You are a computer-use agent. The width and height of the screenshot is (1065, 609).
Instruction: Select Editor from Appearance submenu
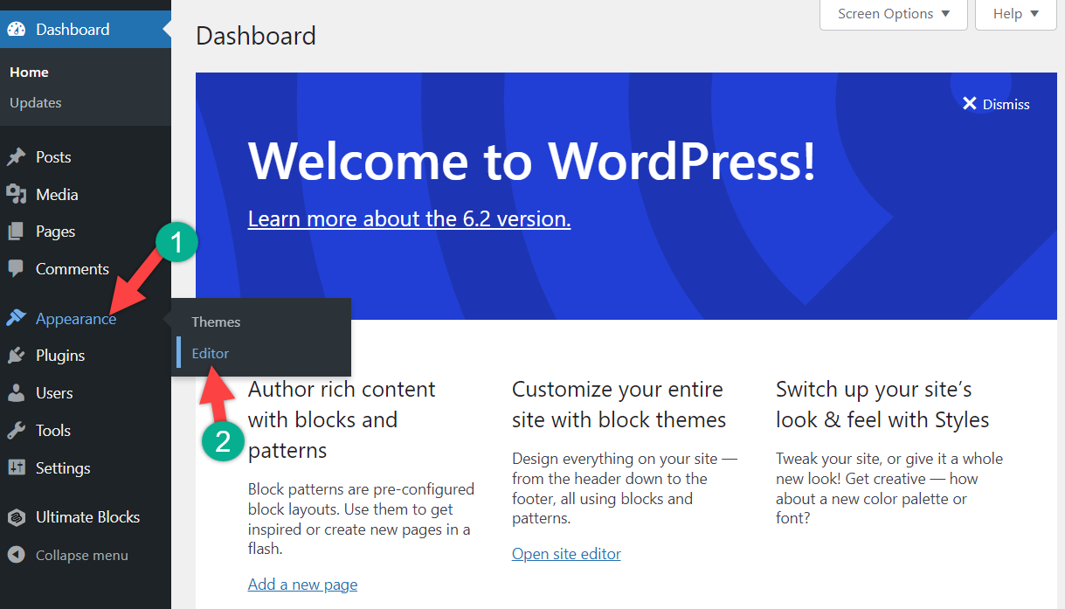(211, 353)
